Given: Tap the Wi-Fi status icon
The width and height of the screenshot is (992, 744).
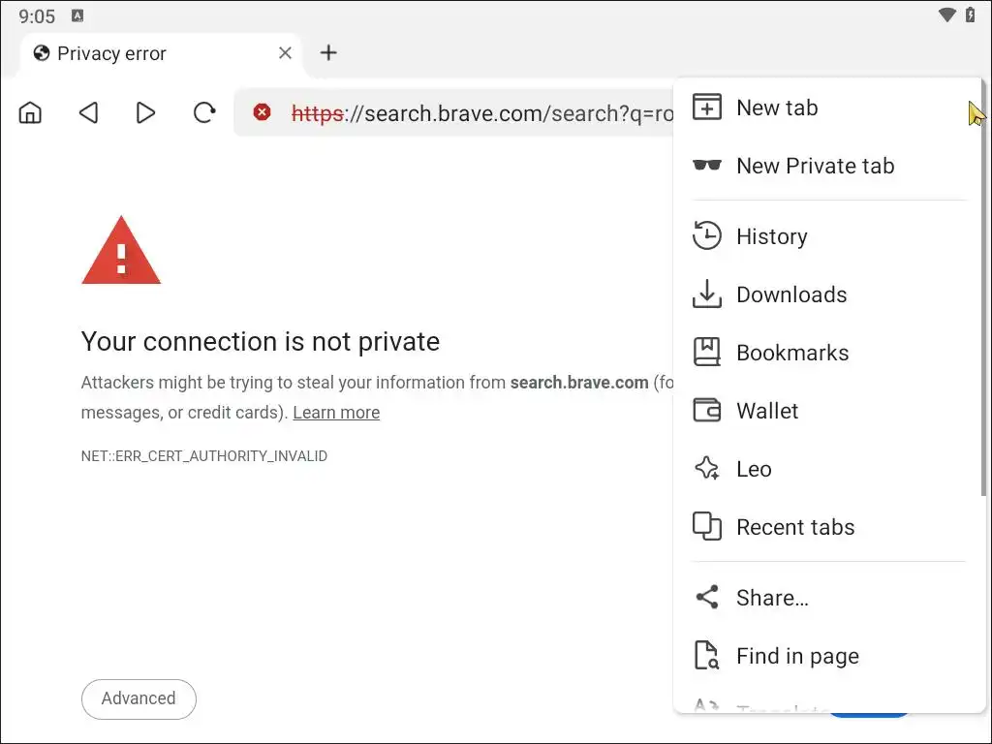Looking at the screenshot, I should pos(947,15).
